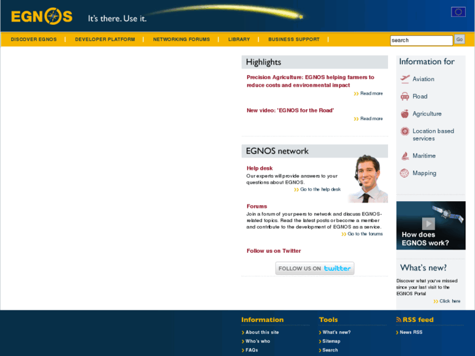
Task: Select the Mapping text link
Action: [x=425, y=173]
